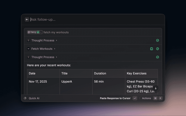Expand the first Thought Process row
Viewport: 186px width, 116px height.
(x=44, y=40)
